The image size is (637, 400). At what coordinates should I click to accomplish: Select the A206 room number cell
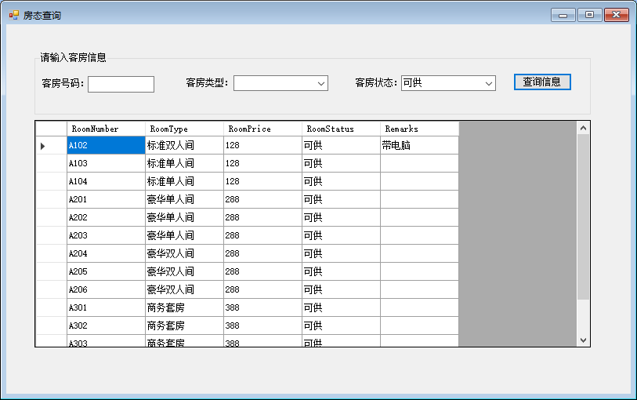click(x=106, y=289)
